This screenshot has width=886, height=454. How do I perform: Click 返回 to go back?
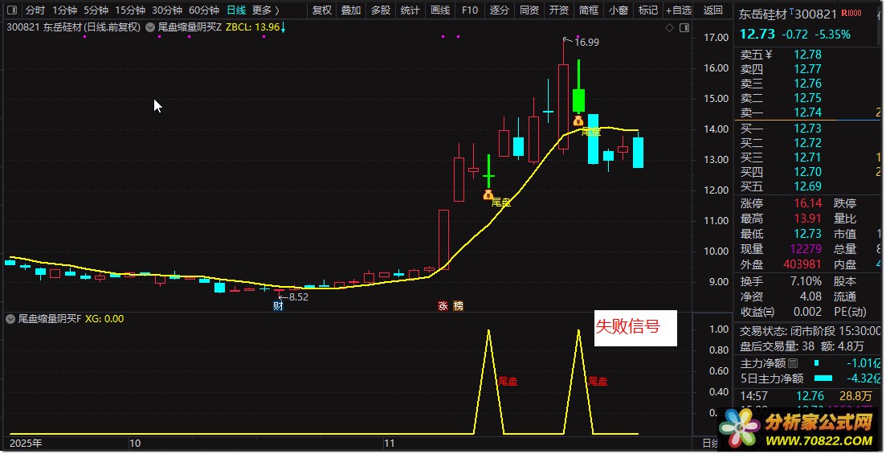pos(713,10)
